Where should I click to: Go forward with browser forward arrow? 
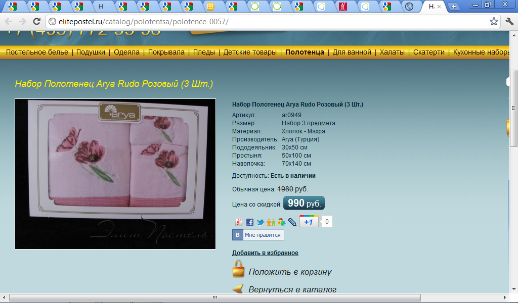(x=22, y=21)
